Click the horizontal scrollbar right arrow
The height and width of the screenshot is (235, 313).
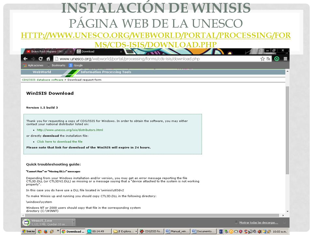[283, 215]
